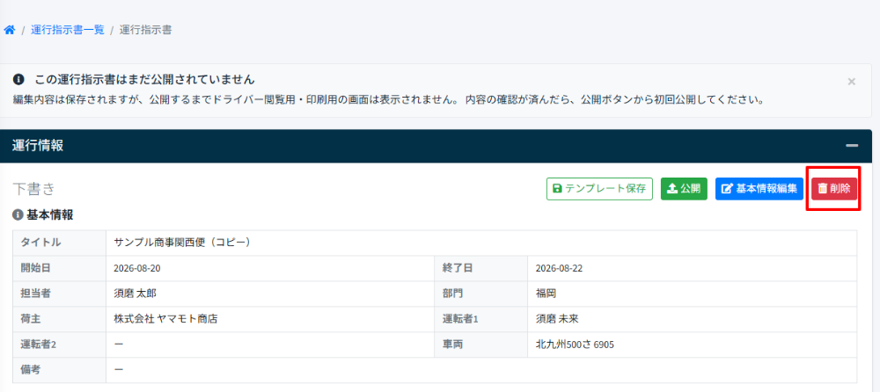Viewport: 880px width, 392px height.
Task: Click the 荷主 label cell
Action: 60,319
